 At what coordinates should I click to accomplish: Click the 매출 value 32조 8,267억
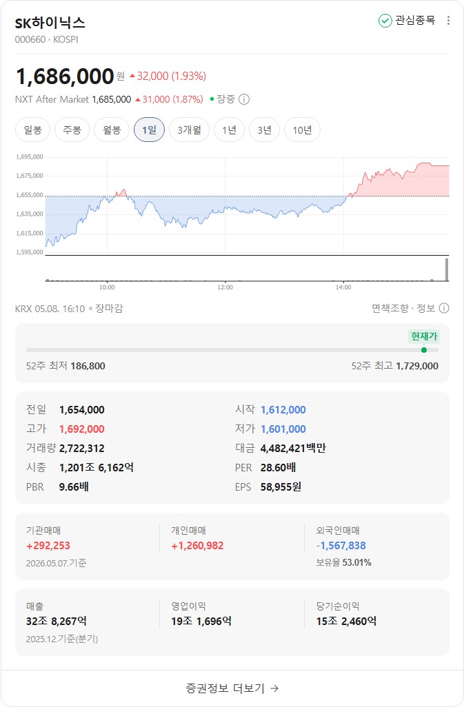(x=57, y=622)
